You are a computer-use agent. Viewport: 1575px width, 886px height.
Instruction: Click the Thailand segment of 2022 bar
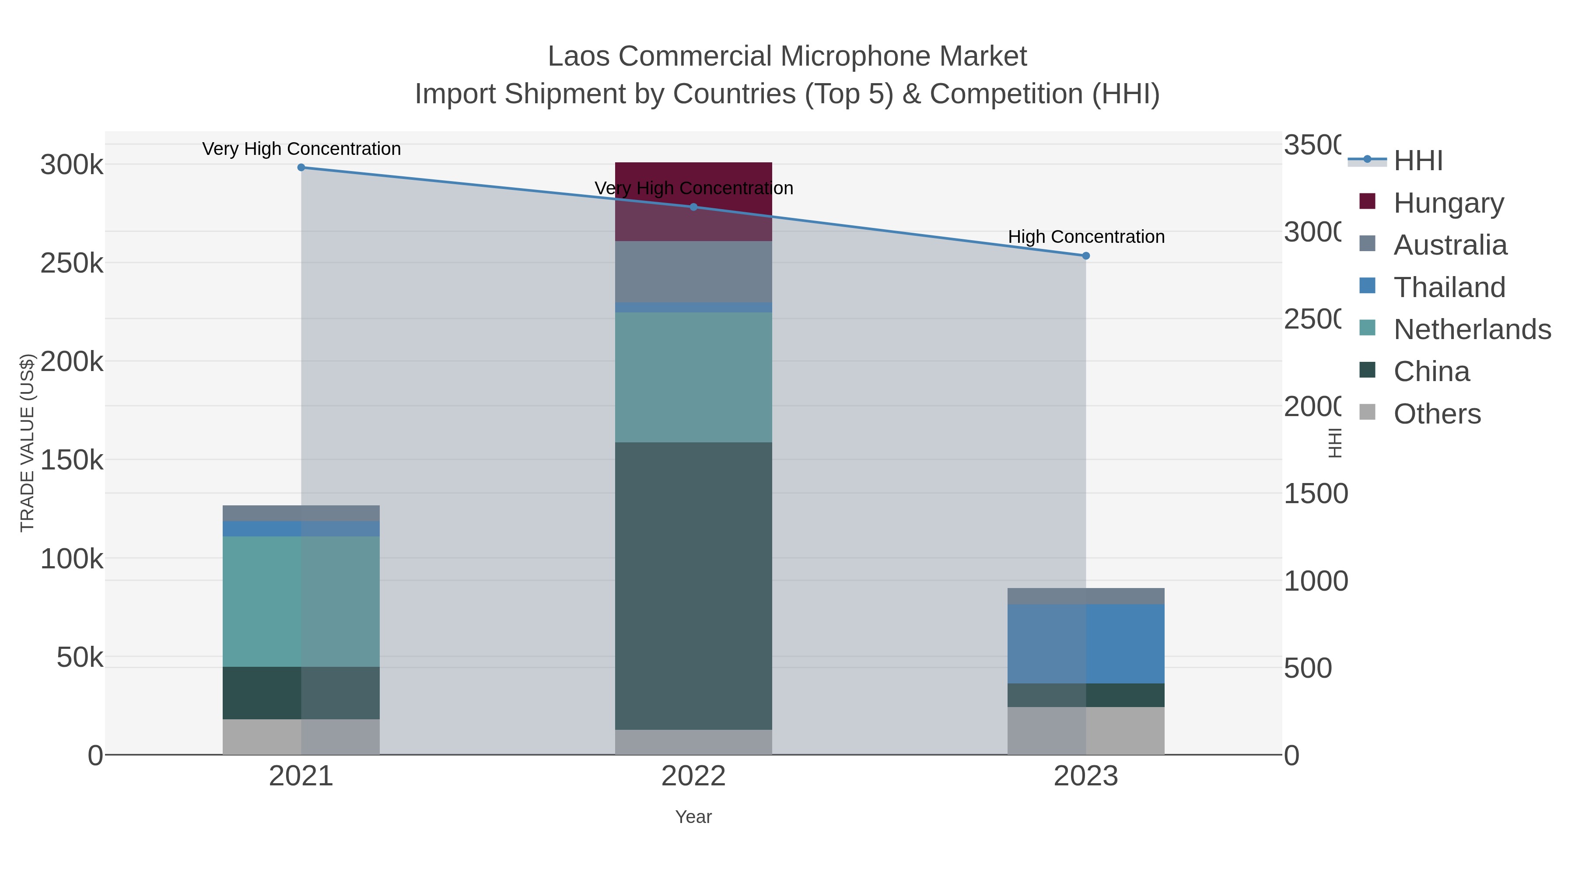click(693, 308)
